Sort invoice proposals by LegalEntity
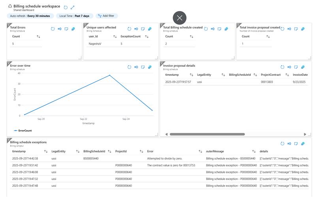316x197 pixels. [x=223, y=75]
